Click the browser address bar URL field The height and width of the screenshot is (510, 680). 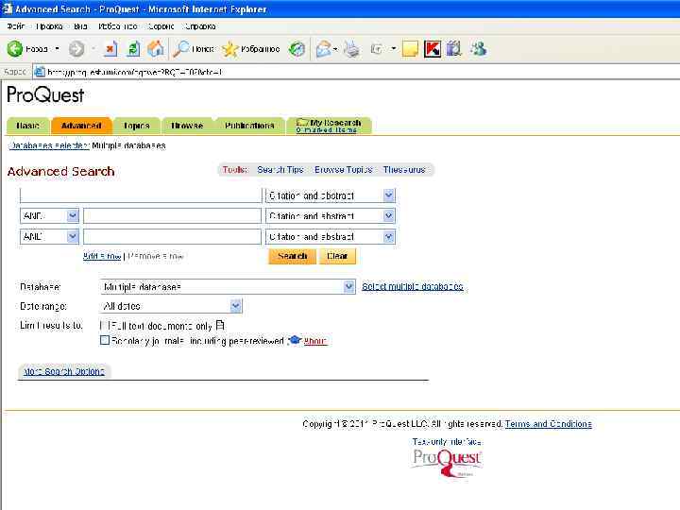(356, 72)
